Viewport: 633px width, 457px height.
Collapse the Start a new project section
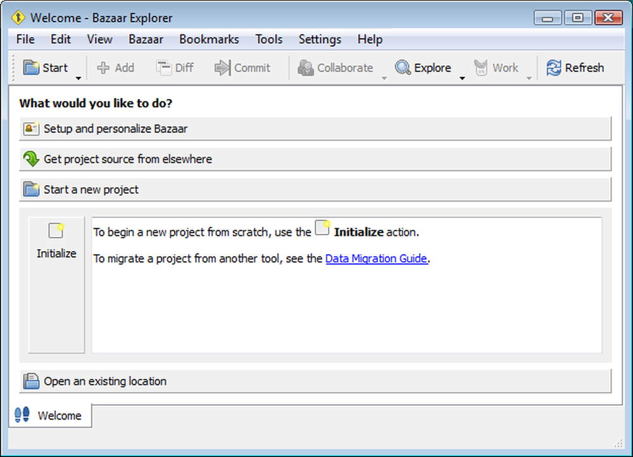315,190
